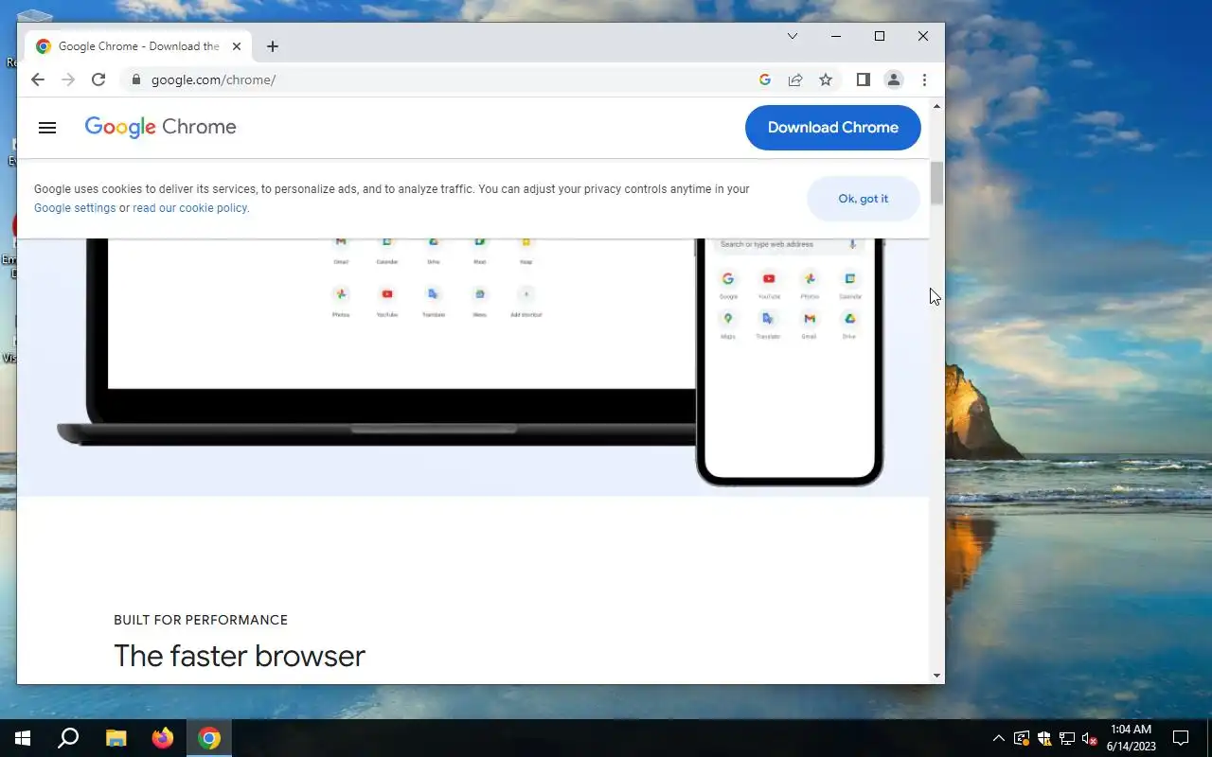
Task: Click the Translate shortcut on laptop screen
Action: tap(434, 294)
